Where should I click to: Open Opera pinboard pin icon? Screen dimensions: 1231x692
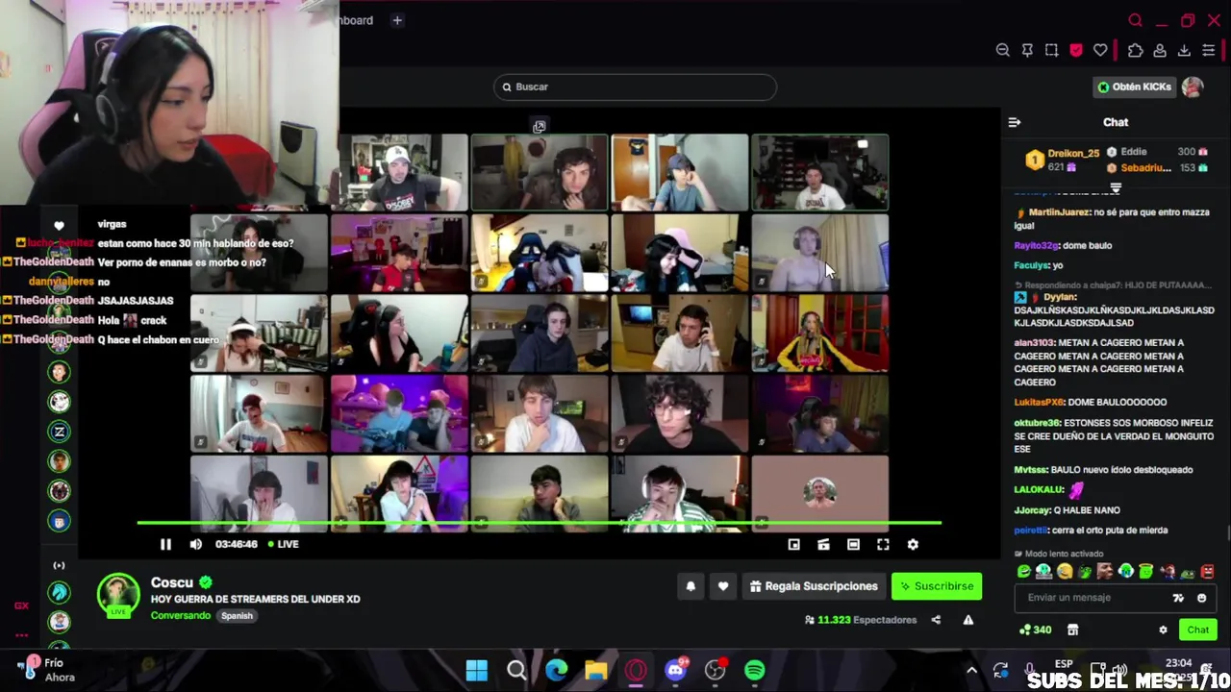tap(1027, 51)
